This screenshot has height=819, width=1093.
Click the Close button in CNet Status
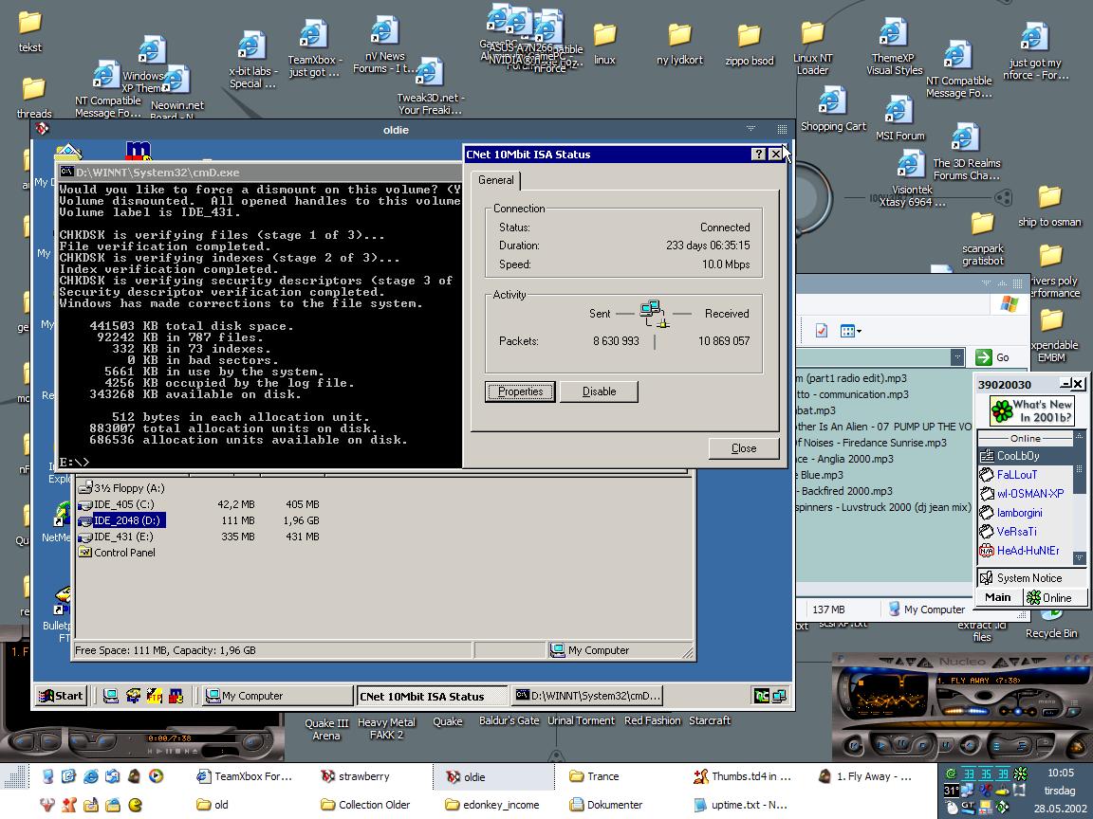[x=744, y=447]
